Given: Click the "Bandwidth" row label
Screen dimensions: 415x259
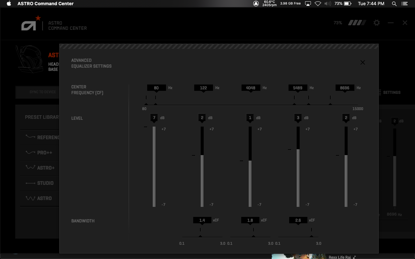Looking at the screenshot, I should click(83, 221).
